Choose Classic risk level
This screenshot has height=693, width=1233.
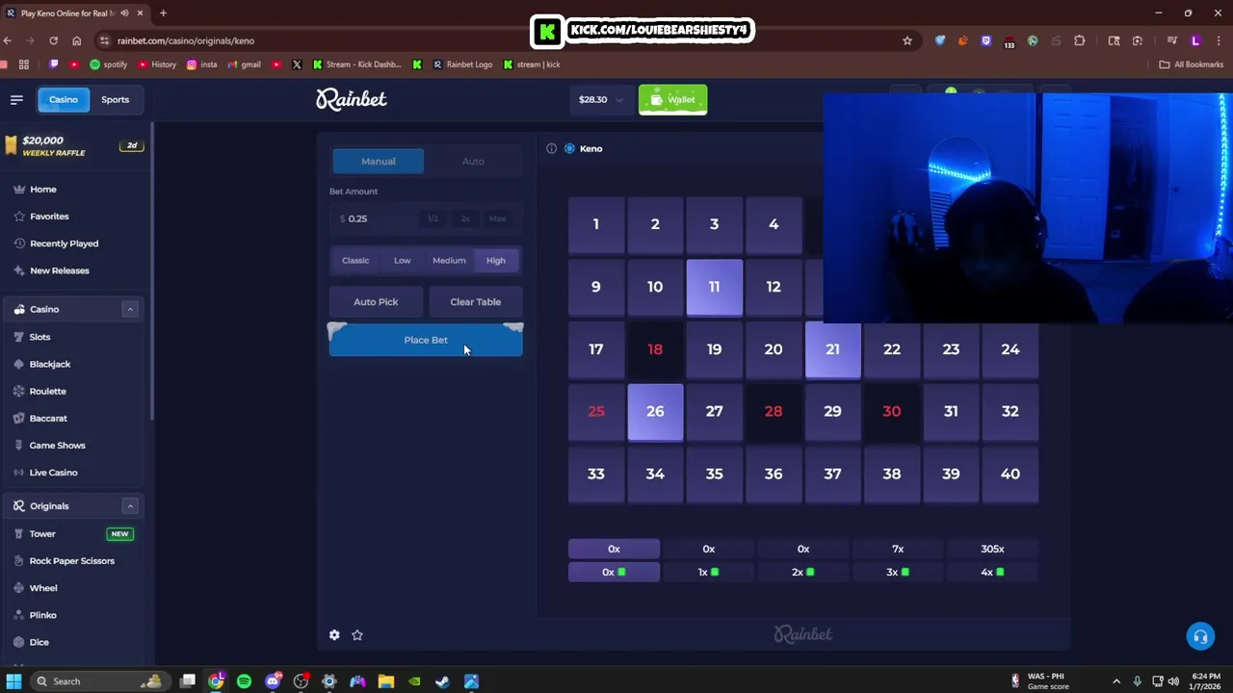[355, 260]
